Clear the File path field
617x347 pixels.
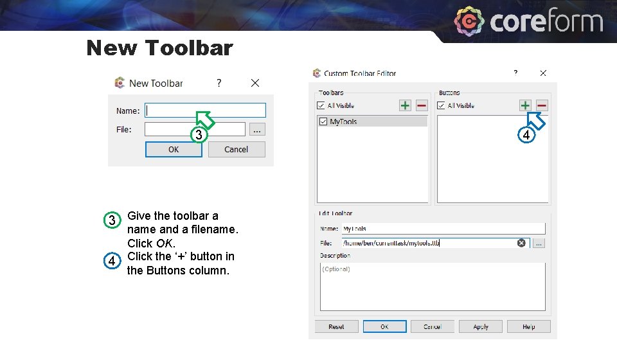point(521,243)
